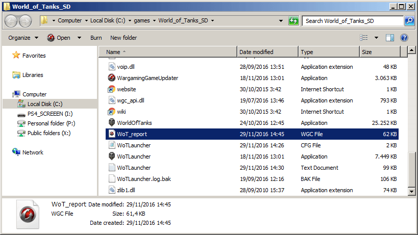The height and width of the screenshot is (235, 418).
Task: Toggle the preview pane icon
Action: 390,38
